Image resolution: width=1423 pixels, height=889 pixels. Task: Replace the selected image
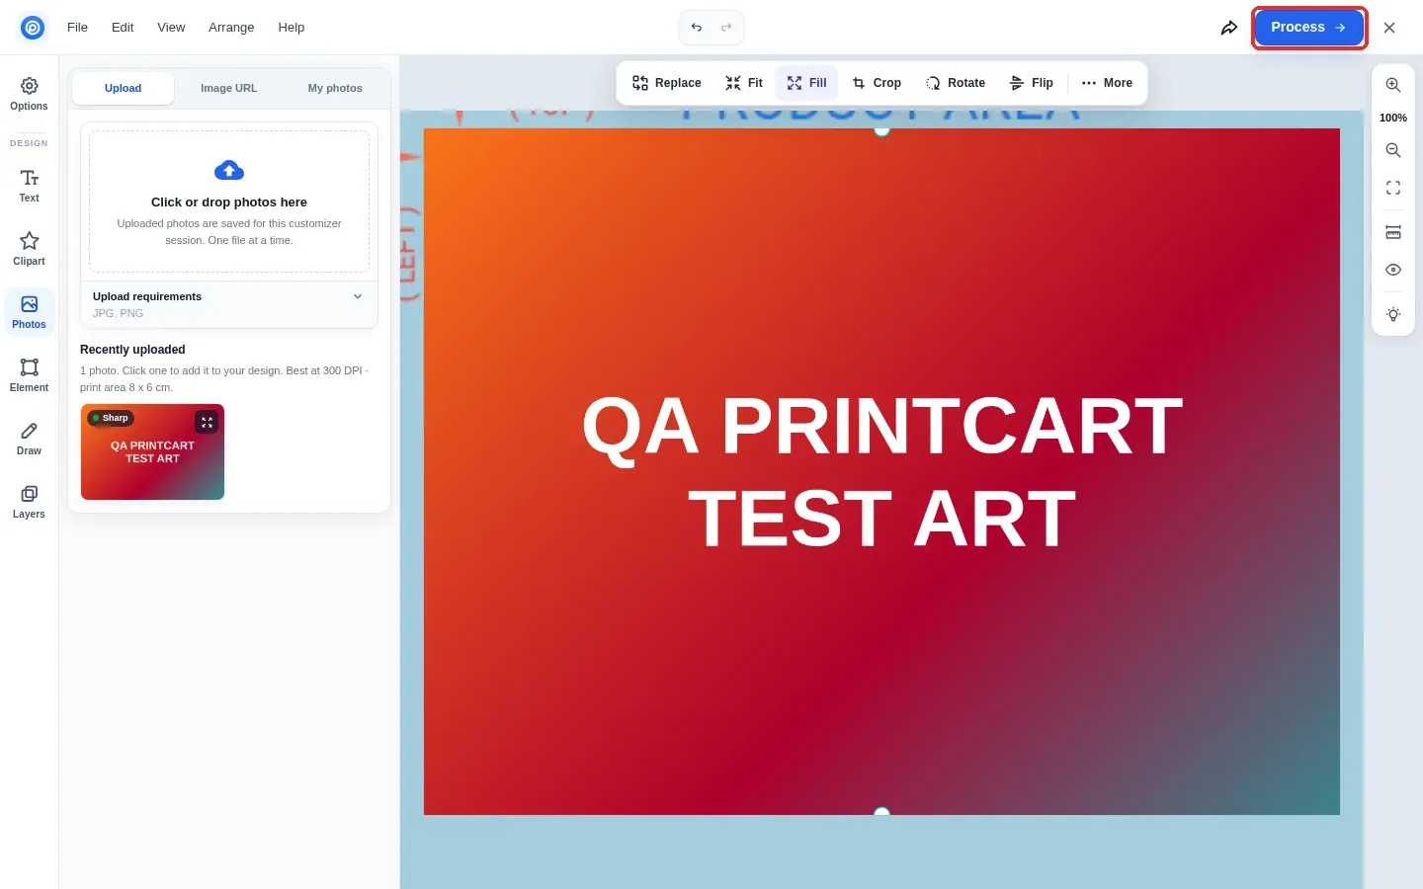(x=667, y=83)
